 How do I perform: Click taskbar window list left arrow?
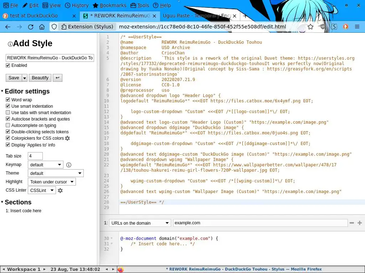point(106,269)
